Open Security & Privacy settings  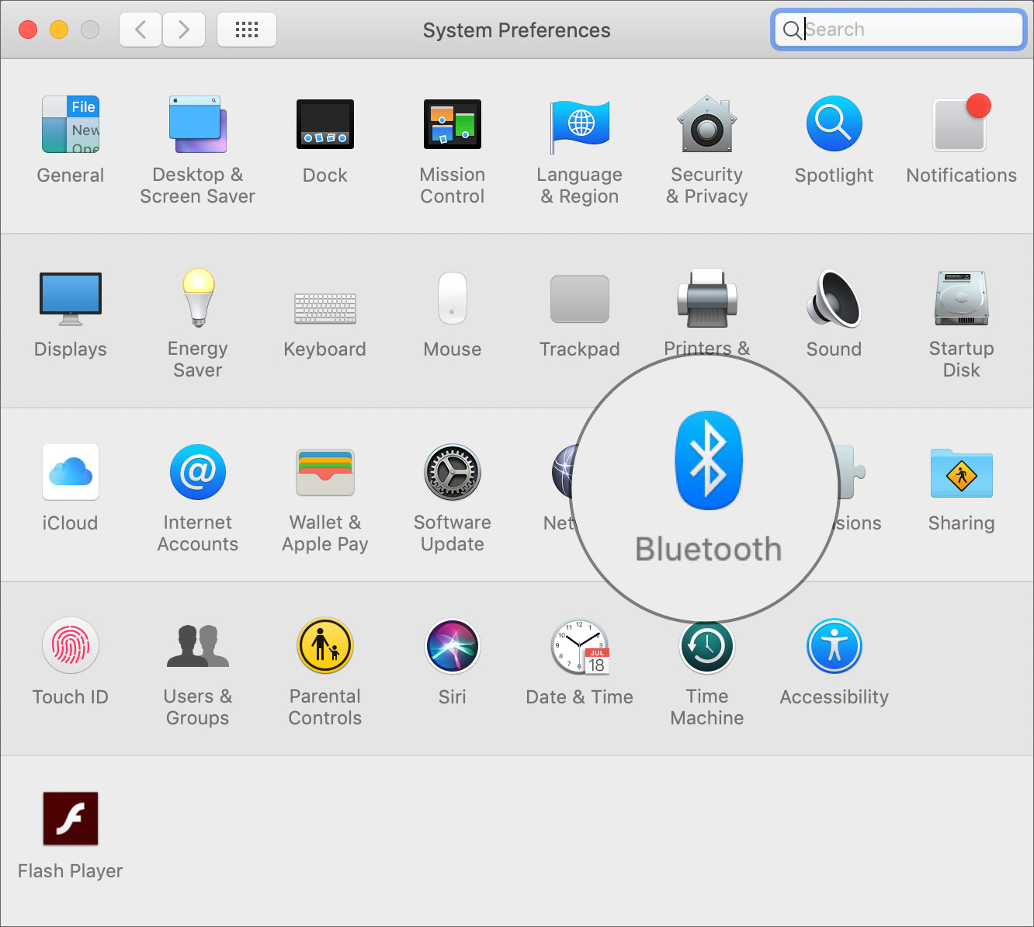coord(706,126)
